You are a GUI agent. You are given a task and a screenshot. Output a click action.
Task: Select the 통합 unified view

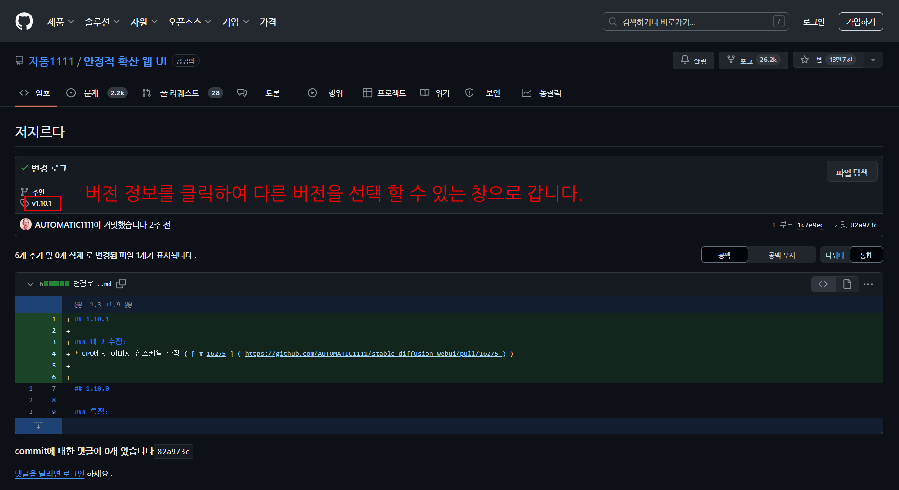(866, 255)
